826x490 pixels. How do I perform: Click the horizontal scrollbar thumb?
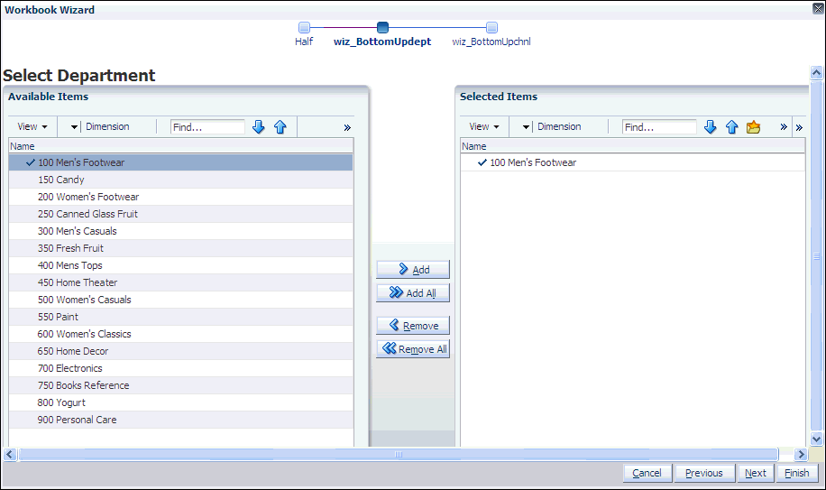[399, 454]
